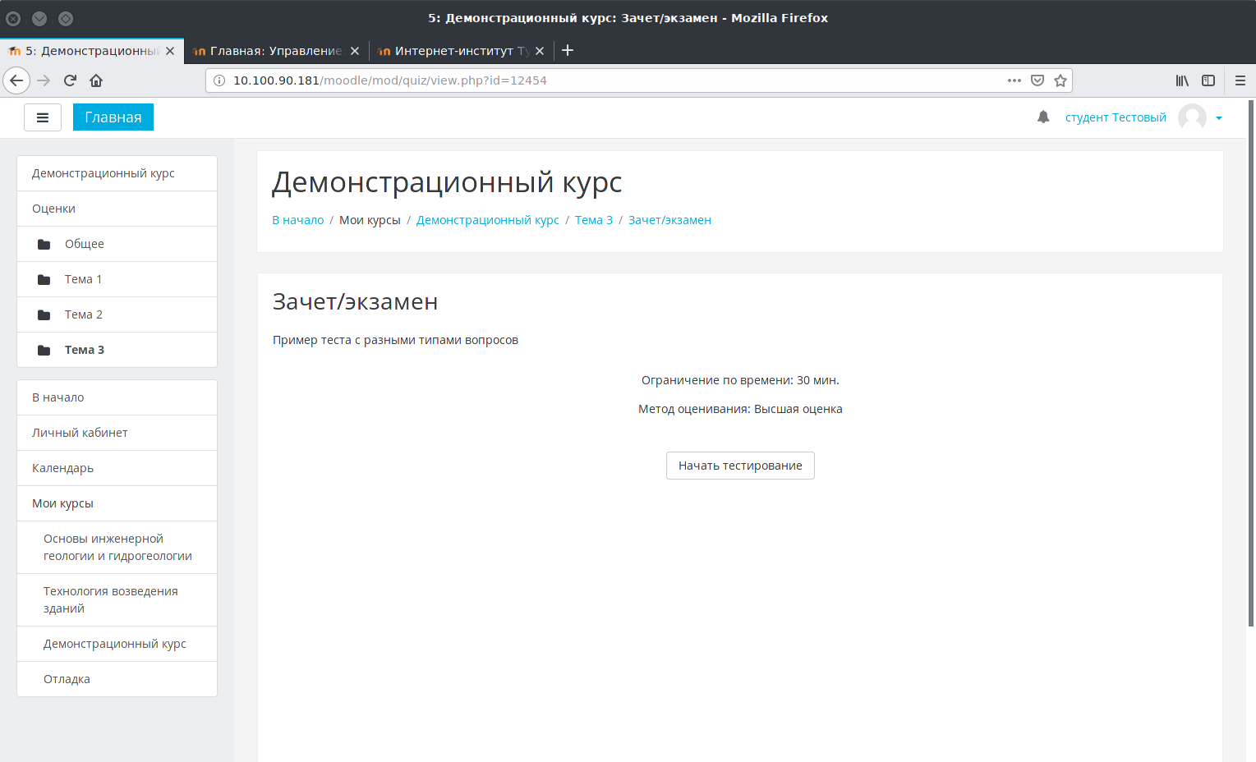Click the Мои курсы breadcrumb text
Screen dimensions: 1256x762
click(370, 220)
